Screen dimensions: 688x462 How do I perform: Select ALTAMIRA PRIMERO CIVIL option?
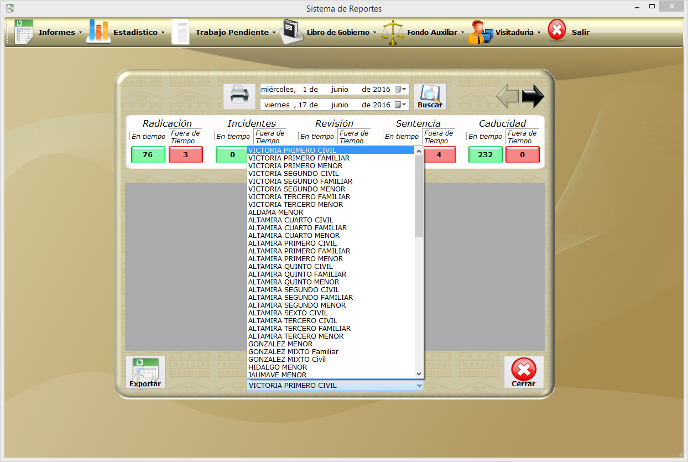(x=331, y=243)
